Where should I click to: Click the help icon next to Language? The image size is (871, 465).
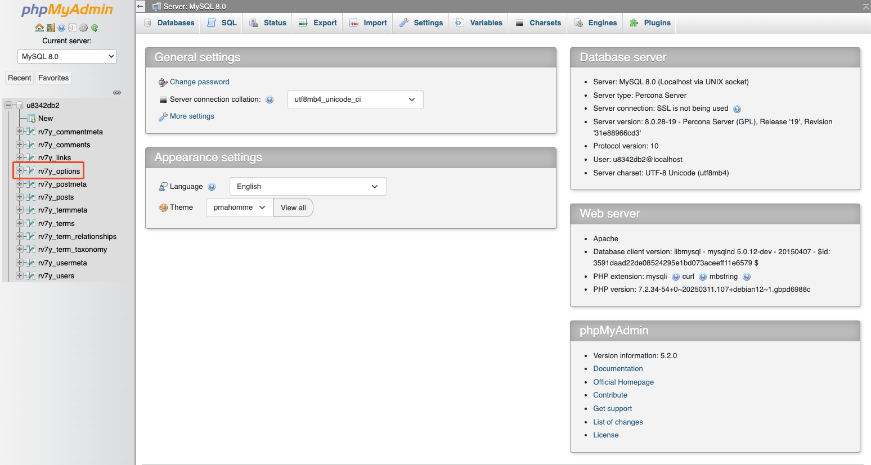coord(212,187)
